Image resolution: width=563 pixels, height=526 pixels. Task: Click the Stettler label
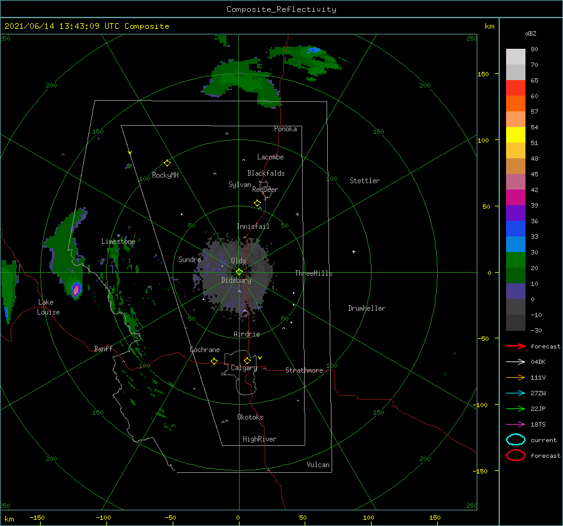(x=365, y=181)
